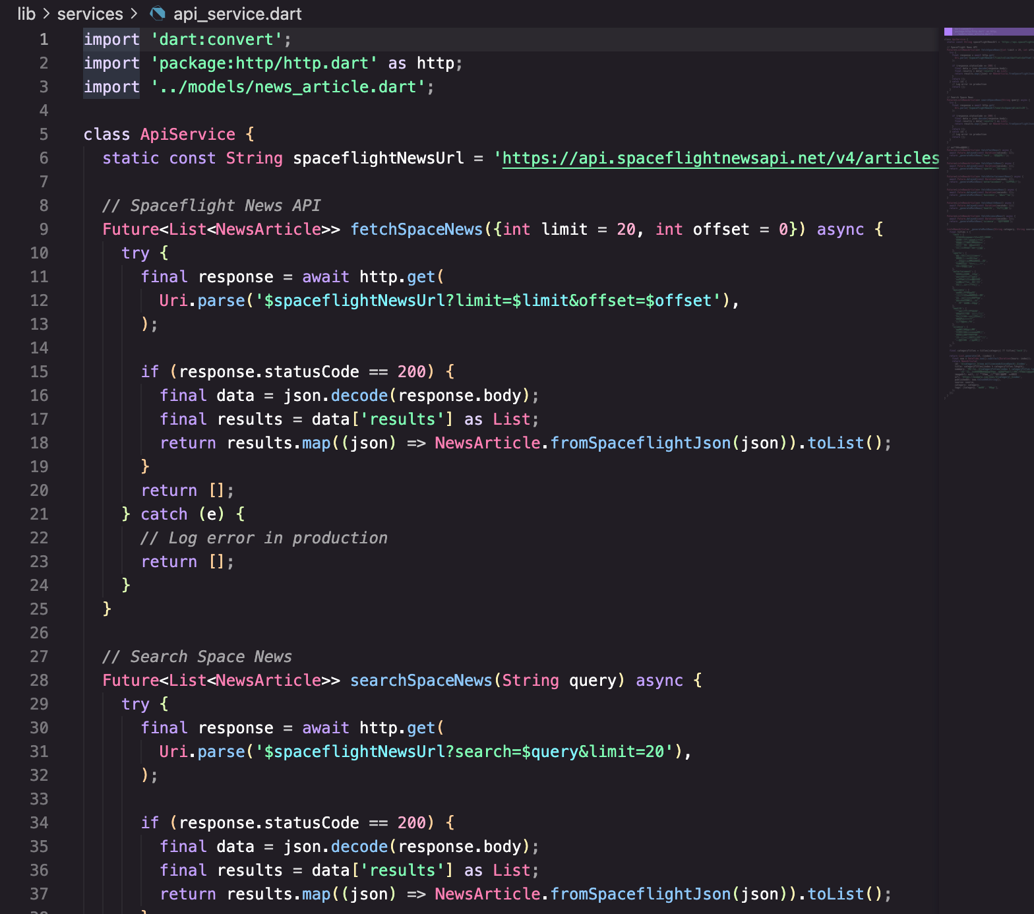Click 'static' keyword on line 6

click(x=131, y=158)
